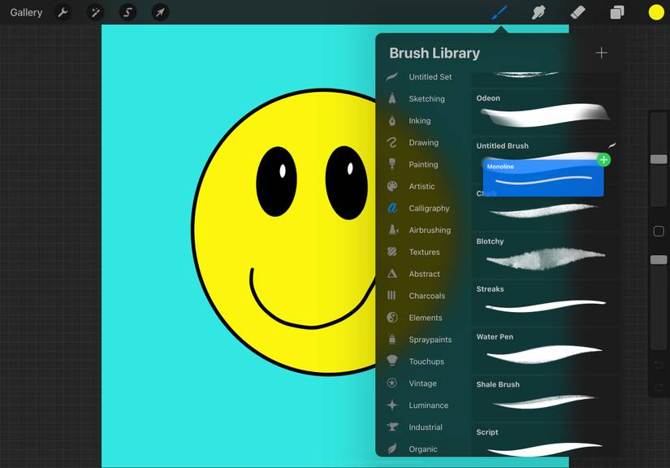Open the Drawing brush set
Screen dimensions: 670x468
click(419, 142)
